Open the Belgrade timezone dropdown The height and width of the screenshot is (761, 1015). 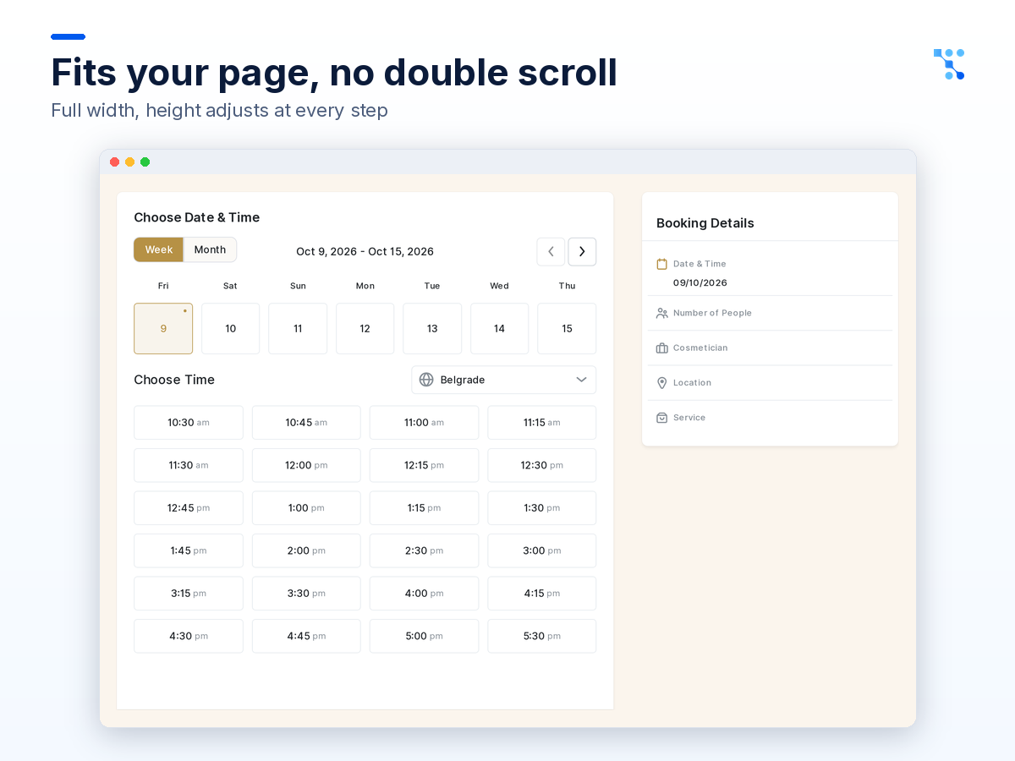(503, 380)
